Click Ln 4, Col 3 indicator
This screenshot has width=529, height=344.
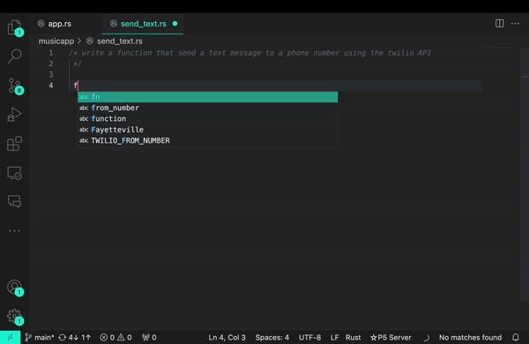pyautogui.click(x=227, y=337)
